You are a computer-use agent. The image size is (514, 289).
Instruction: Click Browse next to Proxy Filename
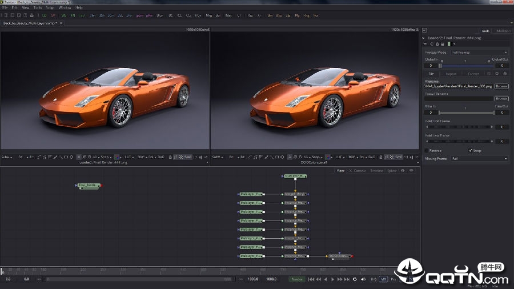501,98
